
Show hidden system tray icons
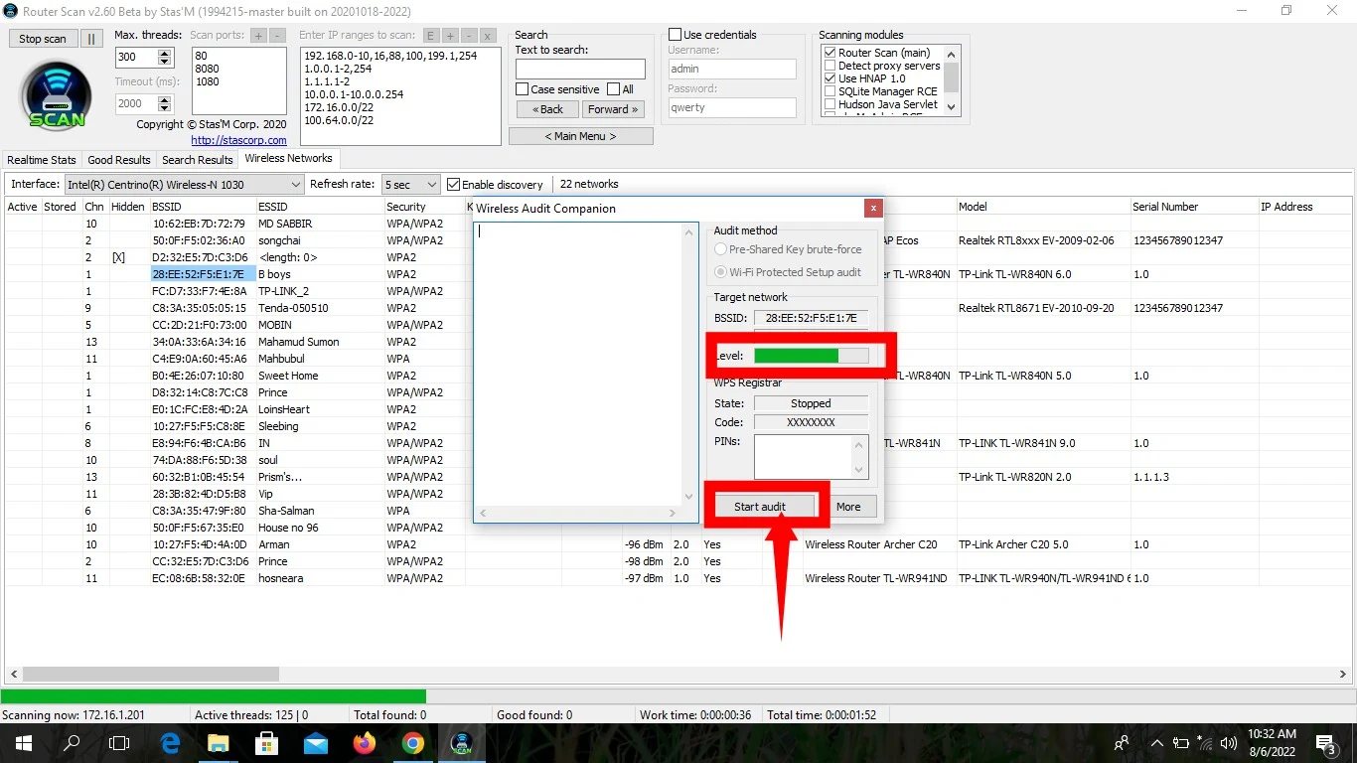click(1156, 743)
